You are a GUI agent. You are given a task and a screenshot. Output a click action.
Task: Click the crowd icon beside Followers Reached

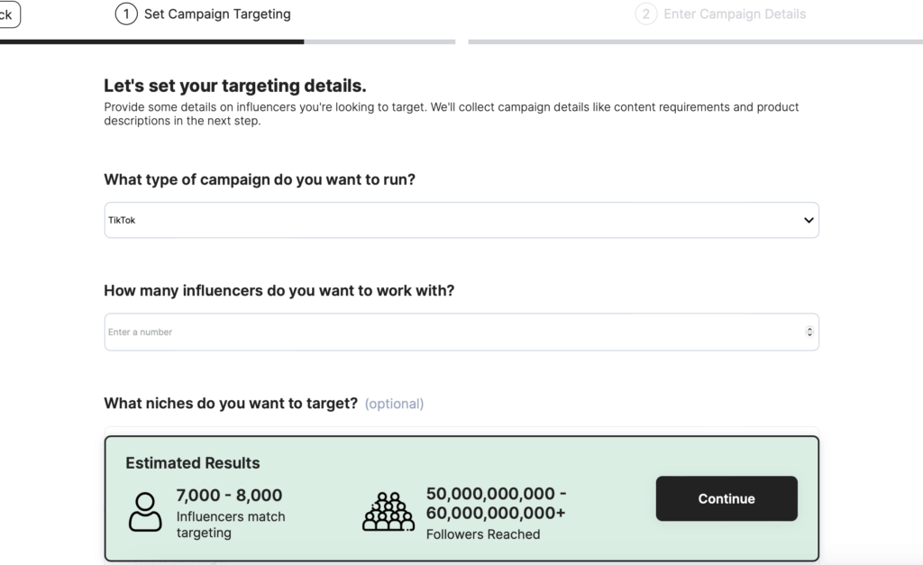388,512
